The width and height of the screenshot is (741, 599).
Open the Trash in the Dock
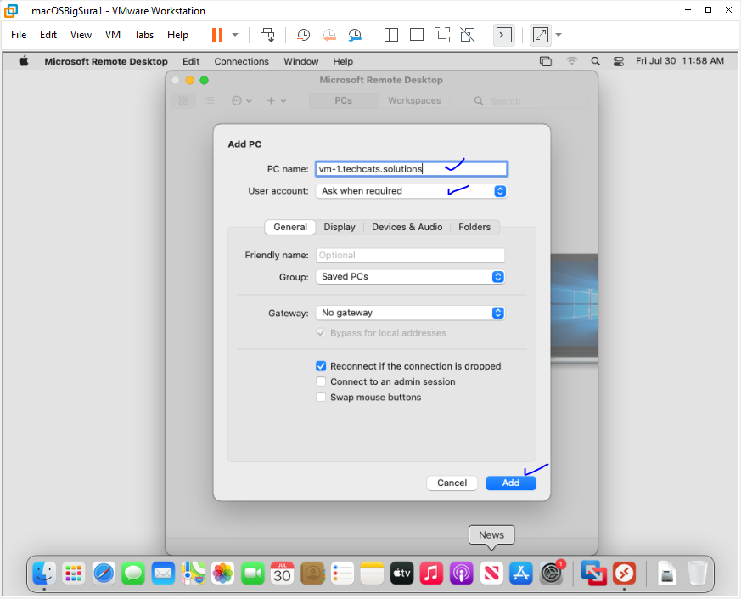point(697,574)
